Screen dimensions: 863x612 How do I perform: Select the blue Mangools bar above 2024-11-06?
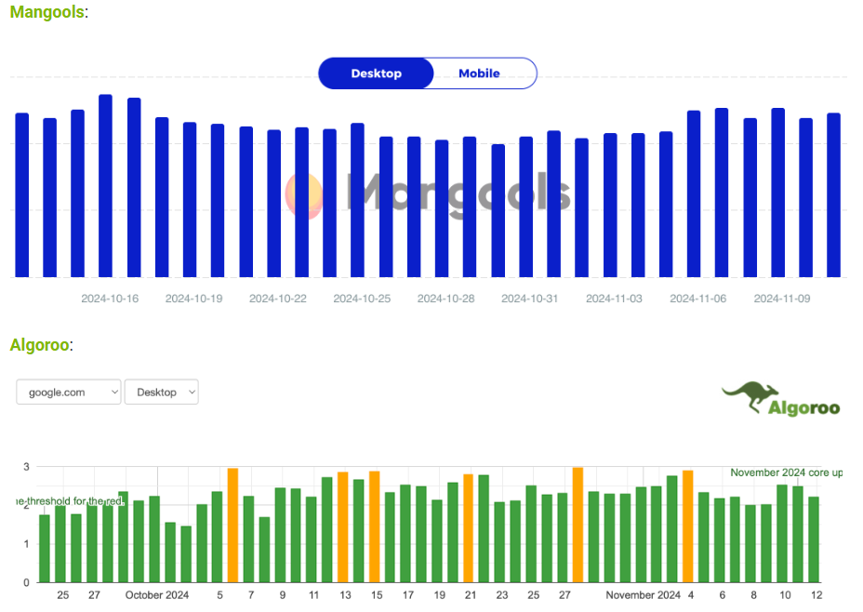(694, 193)
